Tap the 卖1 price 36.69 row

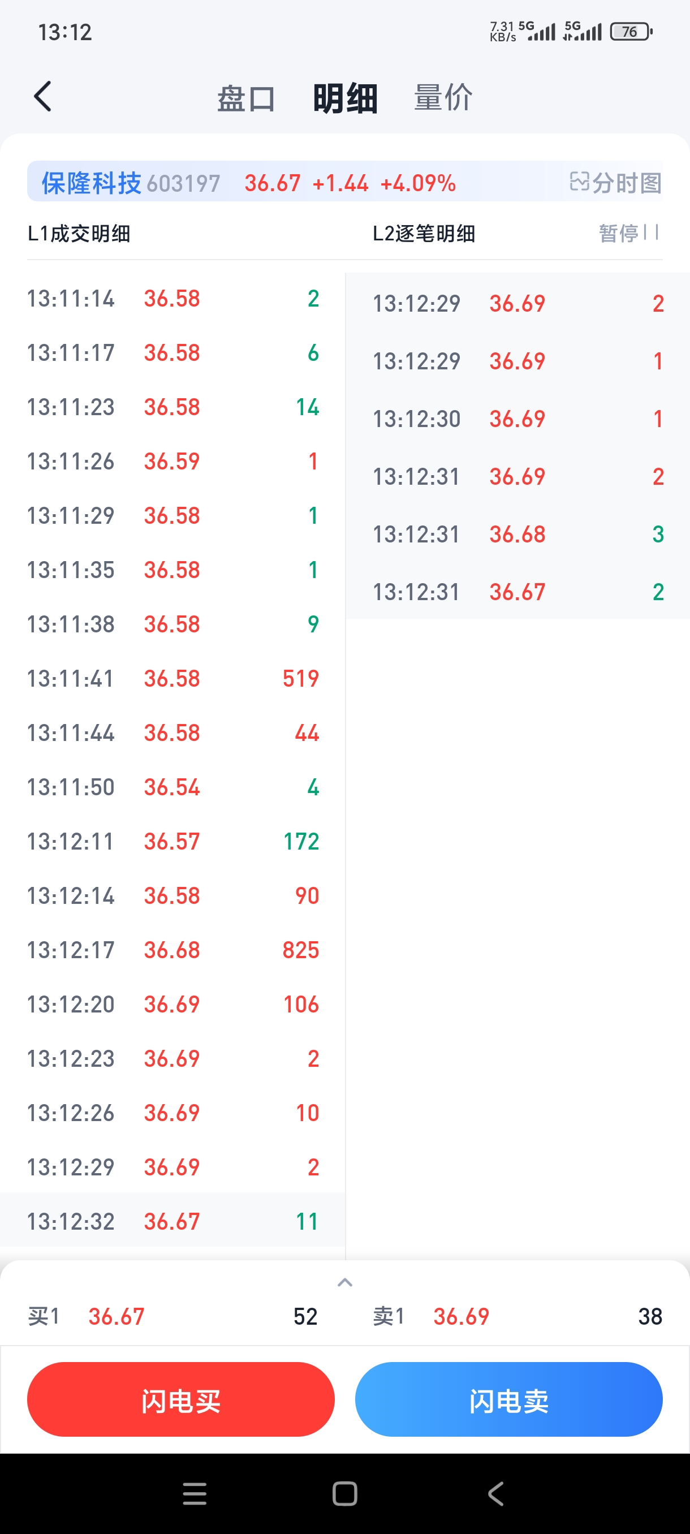(517, 1316)
